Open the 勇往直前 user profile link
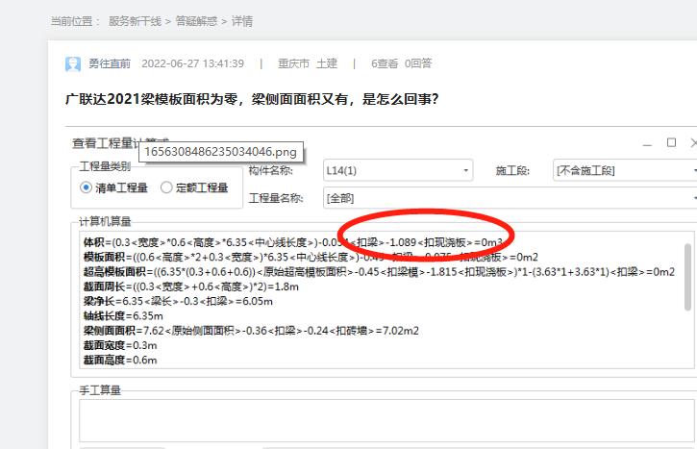 point(110,63)
